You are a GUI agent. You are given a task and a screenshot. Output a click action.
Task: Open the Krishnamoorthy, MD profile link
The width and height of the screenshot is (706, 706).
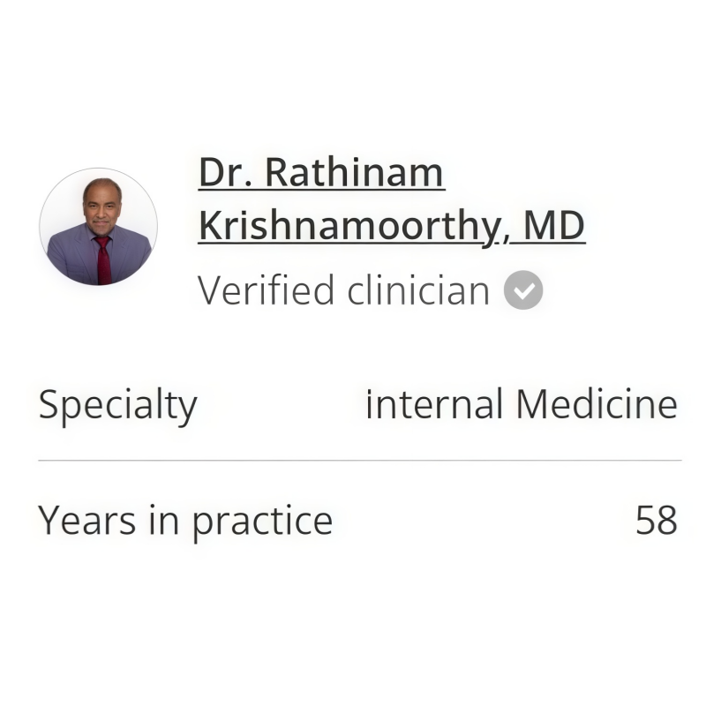coord(391,226)
